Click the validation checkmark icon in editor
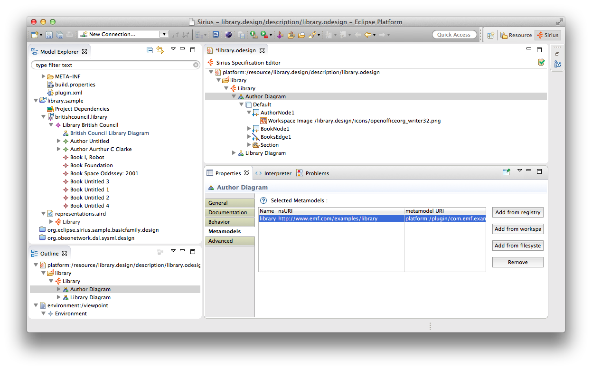 (541, 62)
